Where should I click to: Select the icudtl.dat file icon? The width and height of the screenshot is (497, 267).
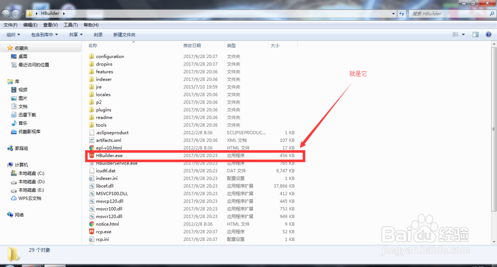click(x=91, y=170)
